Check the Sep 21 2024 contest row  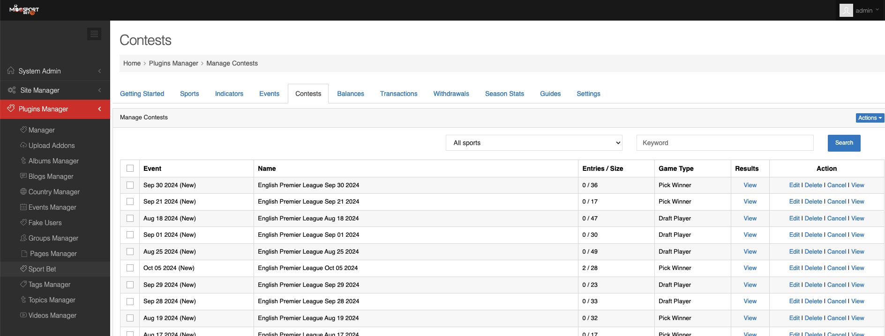(130, 202)
